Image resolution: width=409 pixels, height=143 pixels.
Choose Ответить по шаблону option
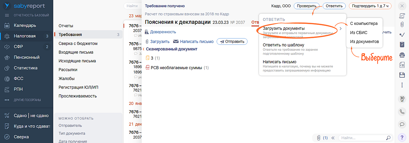click(x=284, y=45)
